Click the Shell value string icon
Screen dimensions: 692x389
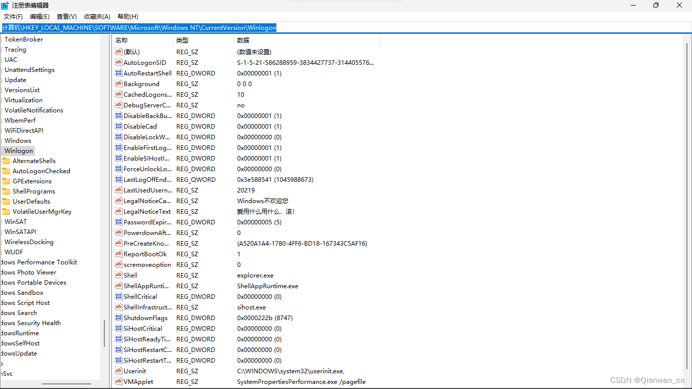[119, 276]
